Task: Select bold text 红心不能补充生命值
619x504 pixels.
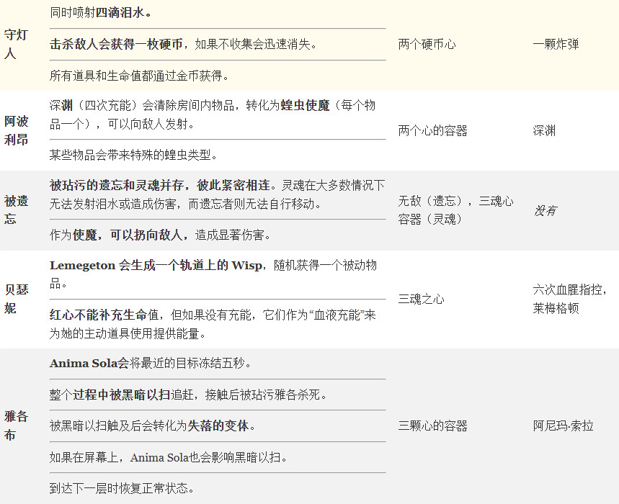Action: pyautogui.click(x=106, y=315)
